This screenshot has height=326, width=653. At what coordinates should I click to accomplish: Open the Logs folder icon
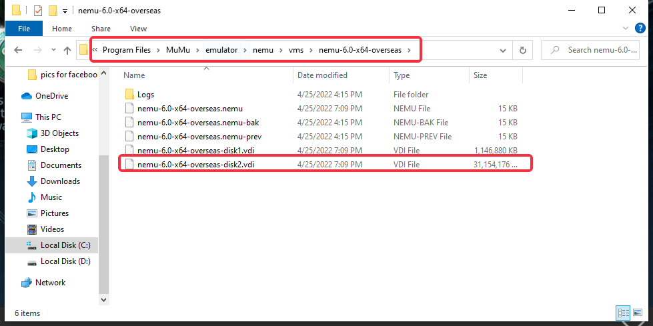(x=129, y=94)
